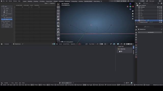The width and height of the screenshot is (163, 91).
Task: Switch to the Geometry Nodes workspace tab
Action: click(88, 1)
